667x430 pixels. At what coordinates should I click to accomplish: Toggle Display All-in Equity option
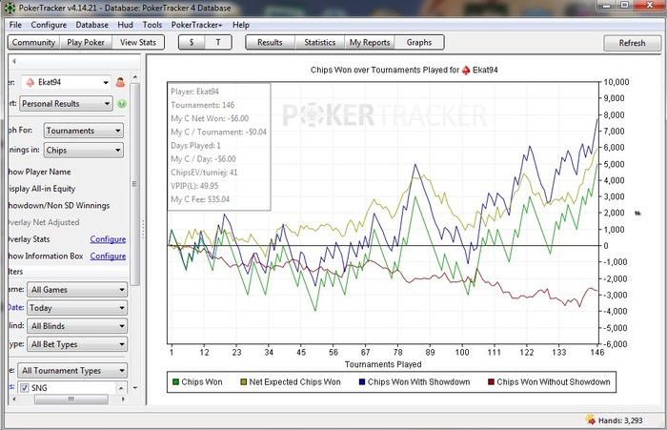coord(42,189)
